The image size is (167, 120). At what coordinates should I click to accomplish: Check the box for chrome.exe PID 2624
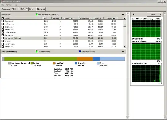3,21
